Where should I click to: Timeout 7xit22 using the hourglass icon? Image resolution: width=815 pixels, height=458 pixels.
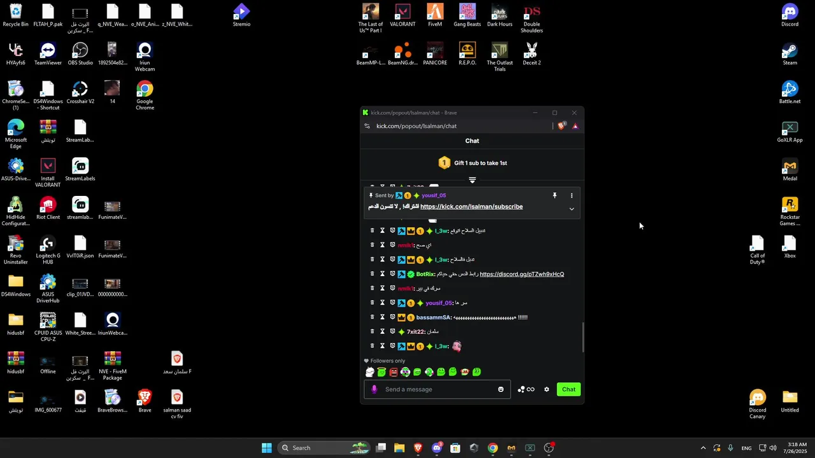pyautogui.click(x=382, y=331)
